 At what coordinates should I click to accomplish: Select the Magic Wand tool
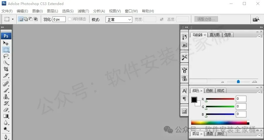pyautogui.click(x=6, y=63)
